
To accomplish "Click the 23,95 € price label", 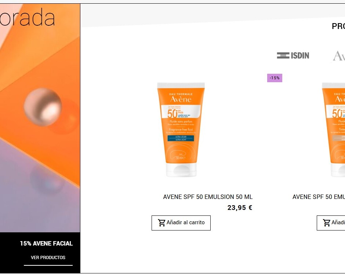I will pos(240,207).
